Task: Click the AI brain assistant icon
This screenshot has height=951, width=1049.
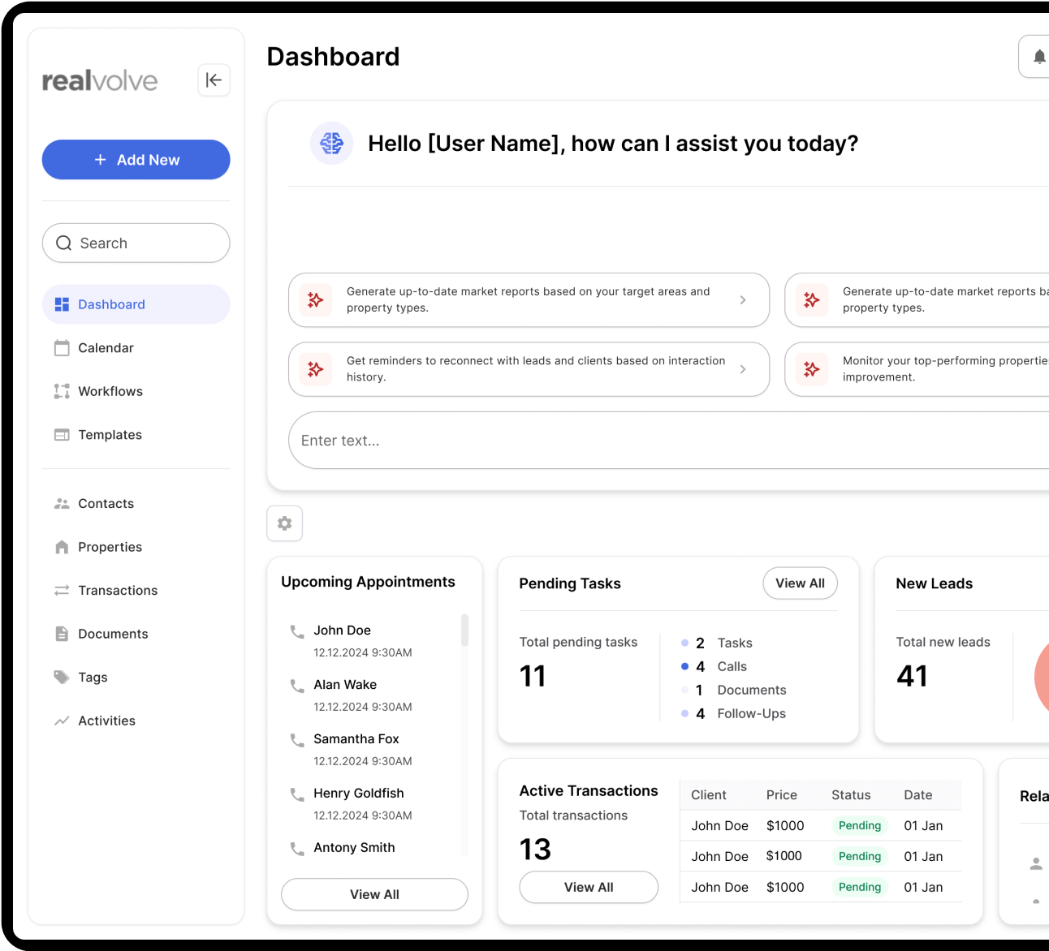Action: click(x=331, y=144)
